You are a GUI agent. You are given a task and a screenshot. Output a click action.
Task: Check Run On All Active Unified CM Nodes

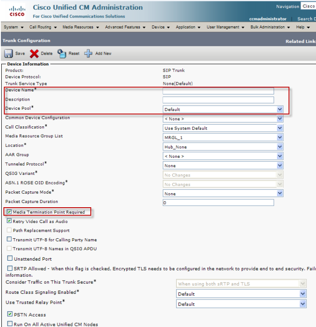[x=10, y=324]
